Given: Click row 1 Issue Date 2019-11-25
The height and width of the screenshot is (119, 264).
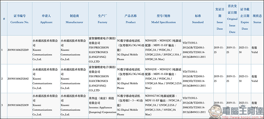Looking at the screenshot, I should pyautogui.click(x=220, y=50).
